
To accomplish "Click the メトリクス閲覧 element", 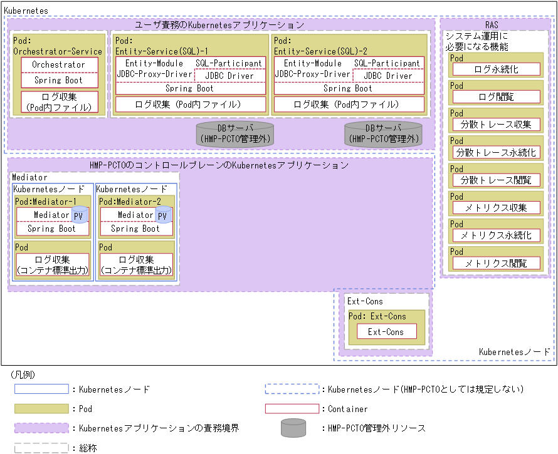I will pyautogui.click(x=497, y=262).
